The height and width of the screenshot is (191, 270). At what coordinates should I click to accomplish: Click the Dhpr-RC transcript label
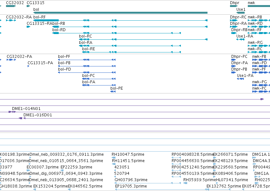coord(238,17)
